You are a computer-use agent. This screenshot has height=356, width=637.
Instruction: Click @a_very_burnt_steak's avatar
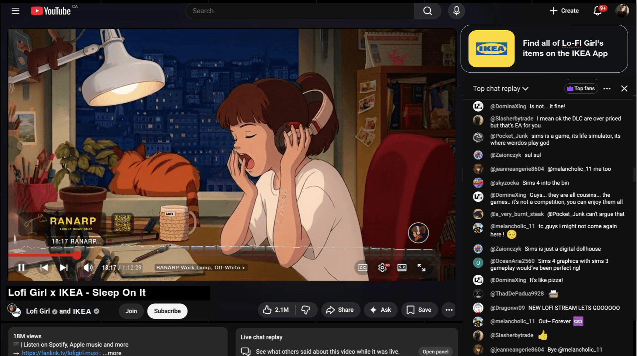coord(478,214)
